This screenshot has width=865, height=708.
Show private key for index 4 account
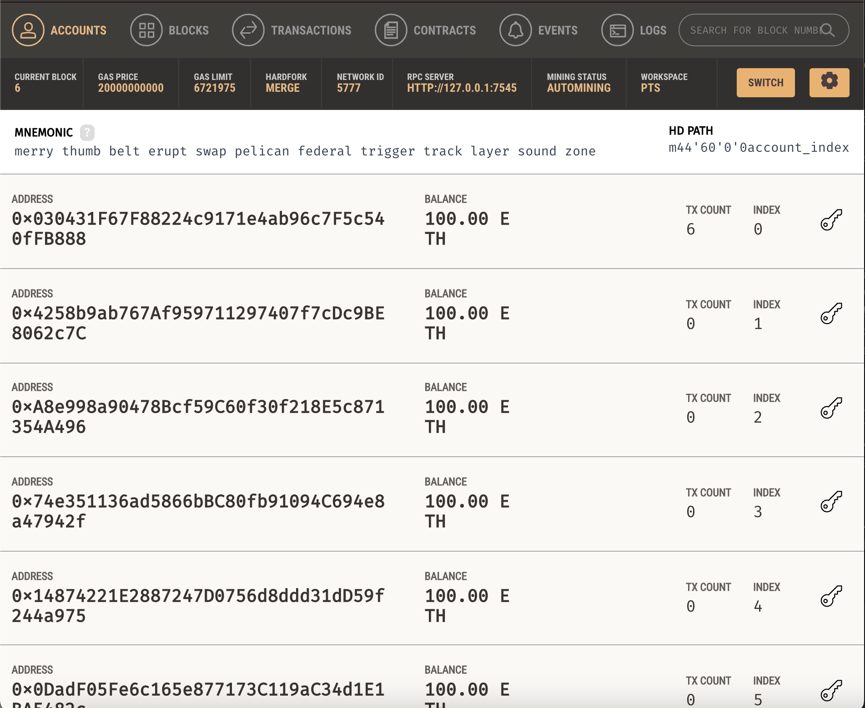pyautogui.click(x=831, y=596)
